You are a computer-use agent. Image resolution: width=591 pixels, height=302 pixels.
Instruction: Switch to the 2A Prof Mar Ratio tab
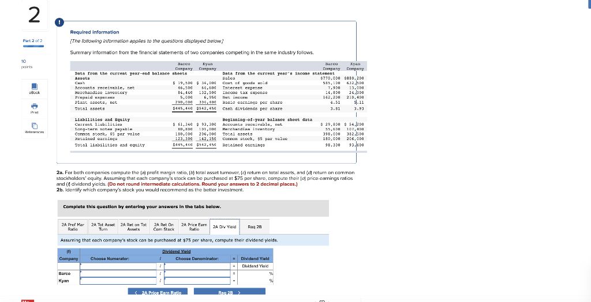click(x=72, y=226)
